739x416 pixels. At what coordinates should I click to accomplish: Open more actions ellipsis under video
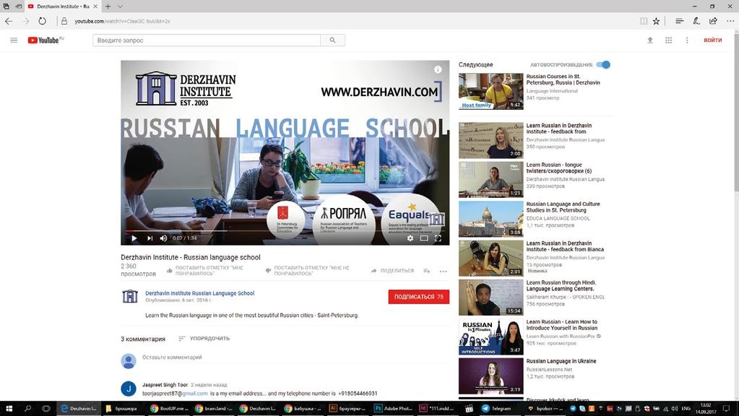443,272
